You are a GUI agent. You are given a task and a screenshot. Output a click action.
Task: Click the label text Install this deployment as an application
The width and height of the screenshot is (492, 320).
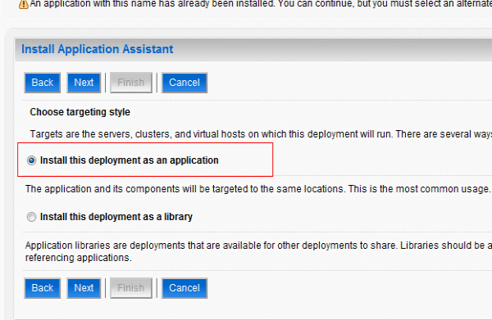pyautogui.click(x=130, y=160)
